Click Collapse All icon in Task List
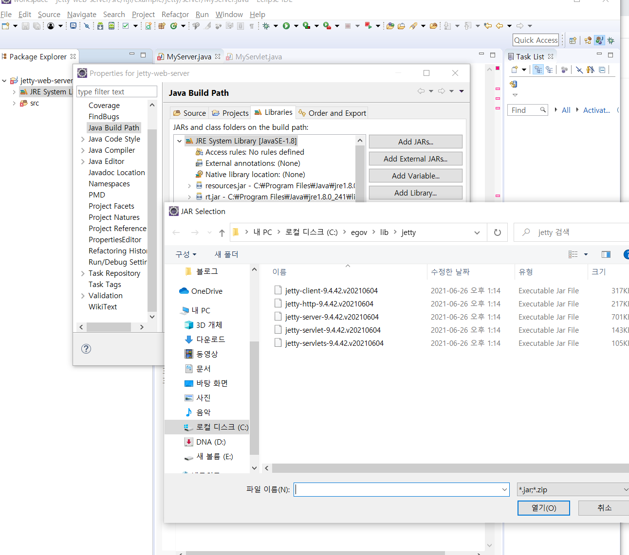Viewport: 629px width, 555px height. [x=602, y=70]
